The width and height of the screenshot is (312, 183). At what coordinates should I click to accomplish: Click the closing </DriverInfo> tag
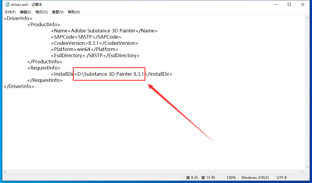coord(19,86)
